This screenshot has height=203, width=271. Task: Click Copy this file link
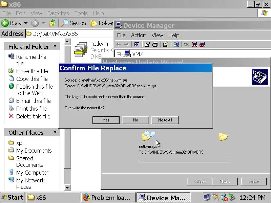32,79
